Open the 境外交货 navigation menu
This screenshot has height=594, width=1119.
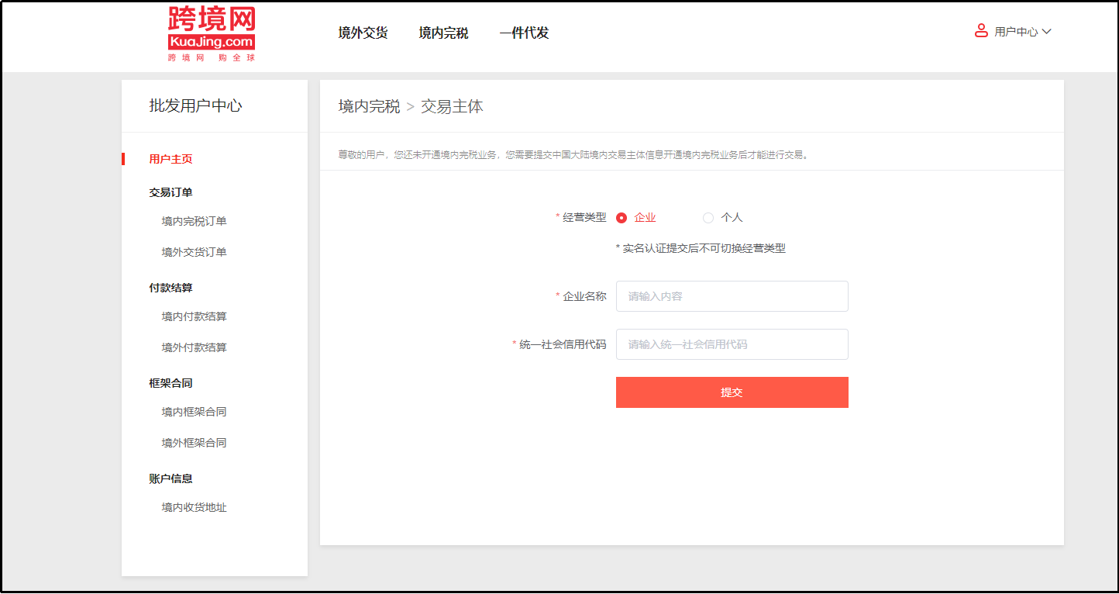(363, 33)
